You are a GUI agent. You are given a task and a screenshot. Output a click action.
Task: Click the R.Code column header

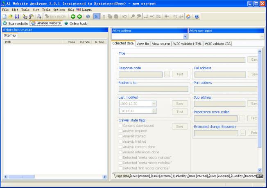click(x=85, y=42)
